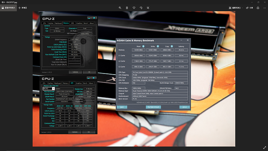
Task: Open Caches tab in lower CPU-Z window
Action: [50, 83]
